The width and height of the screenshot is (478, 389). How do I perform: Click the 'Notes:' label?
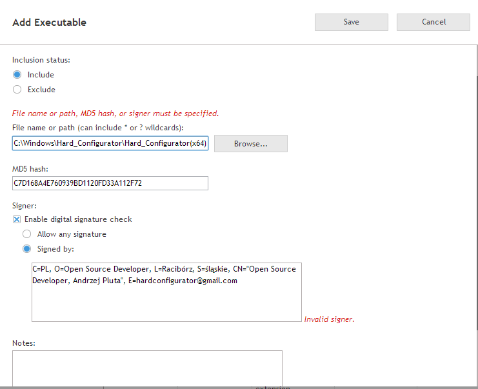(24, 343)
